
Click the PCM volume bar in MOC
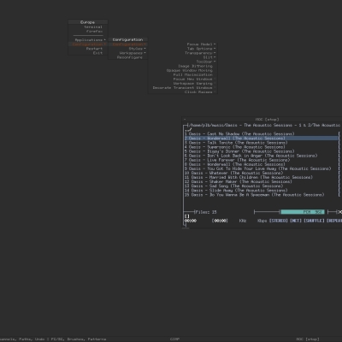tap(303, 212)
